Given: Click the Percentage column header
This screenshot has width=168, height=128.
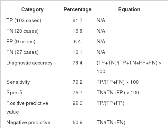Looking at the screenshot, I should (x=77, y=10).
